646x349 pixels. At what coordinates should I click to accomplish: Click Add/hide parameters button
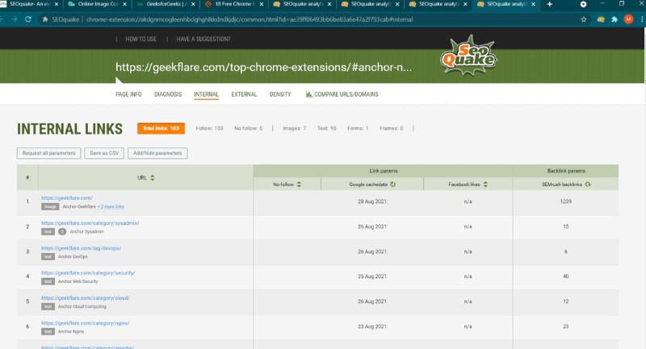pyautogui.click(x=157, y=153)
